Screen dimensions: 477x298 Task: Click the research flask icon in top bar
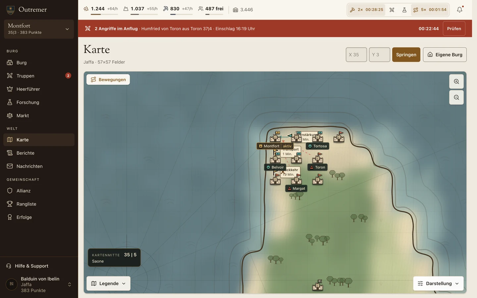(404, 10)
